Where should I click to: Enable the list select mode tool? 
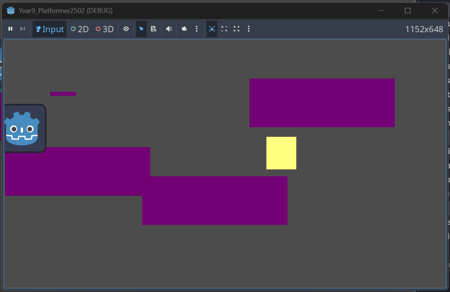pyautogui.click(x=154, y=29)
